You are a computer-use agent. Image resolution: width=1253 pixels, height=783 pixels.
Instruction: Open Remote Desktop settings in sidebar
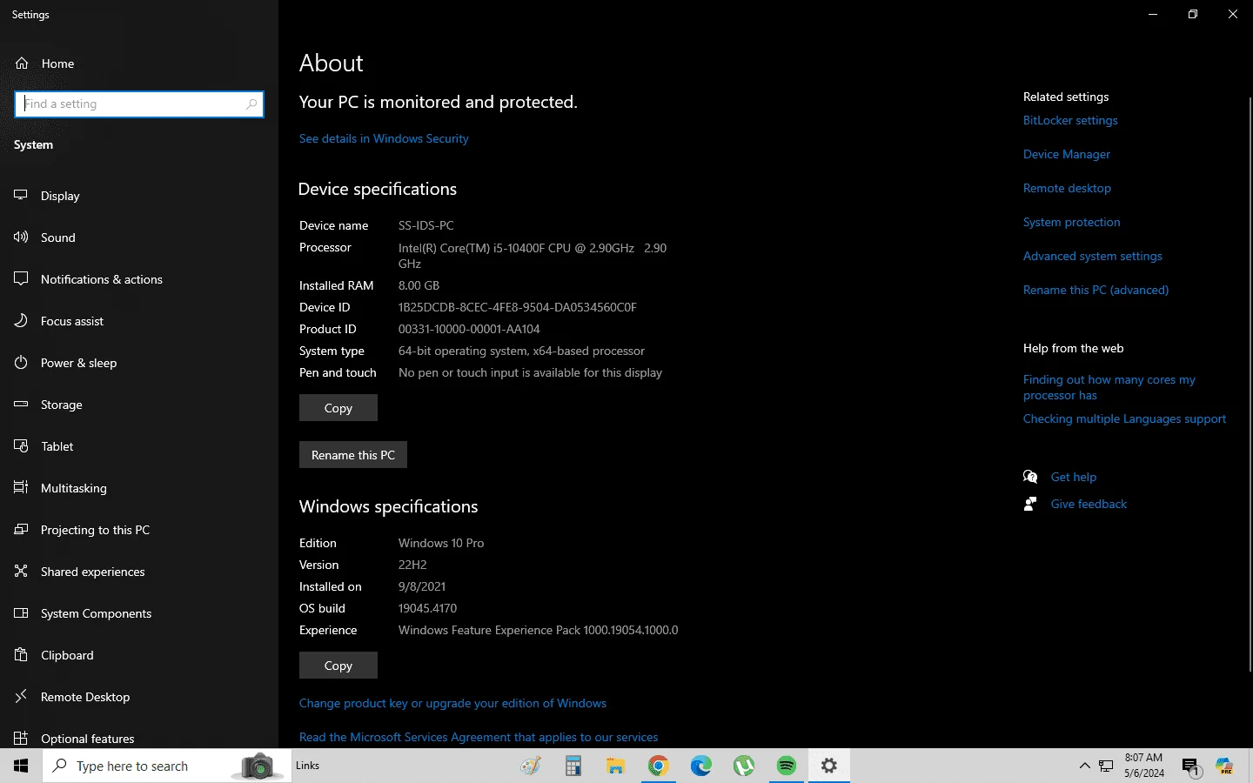pos(139,697)
